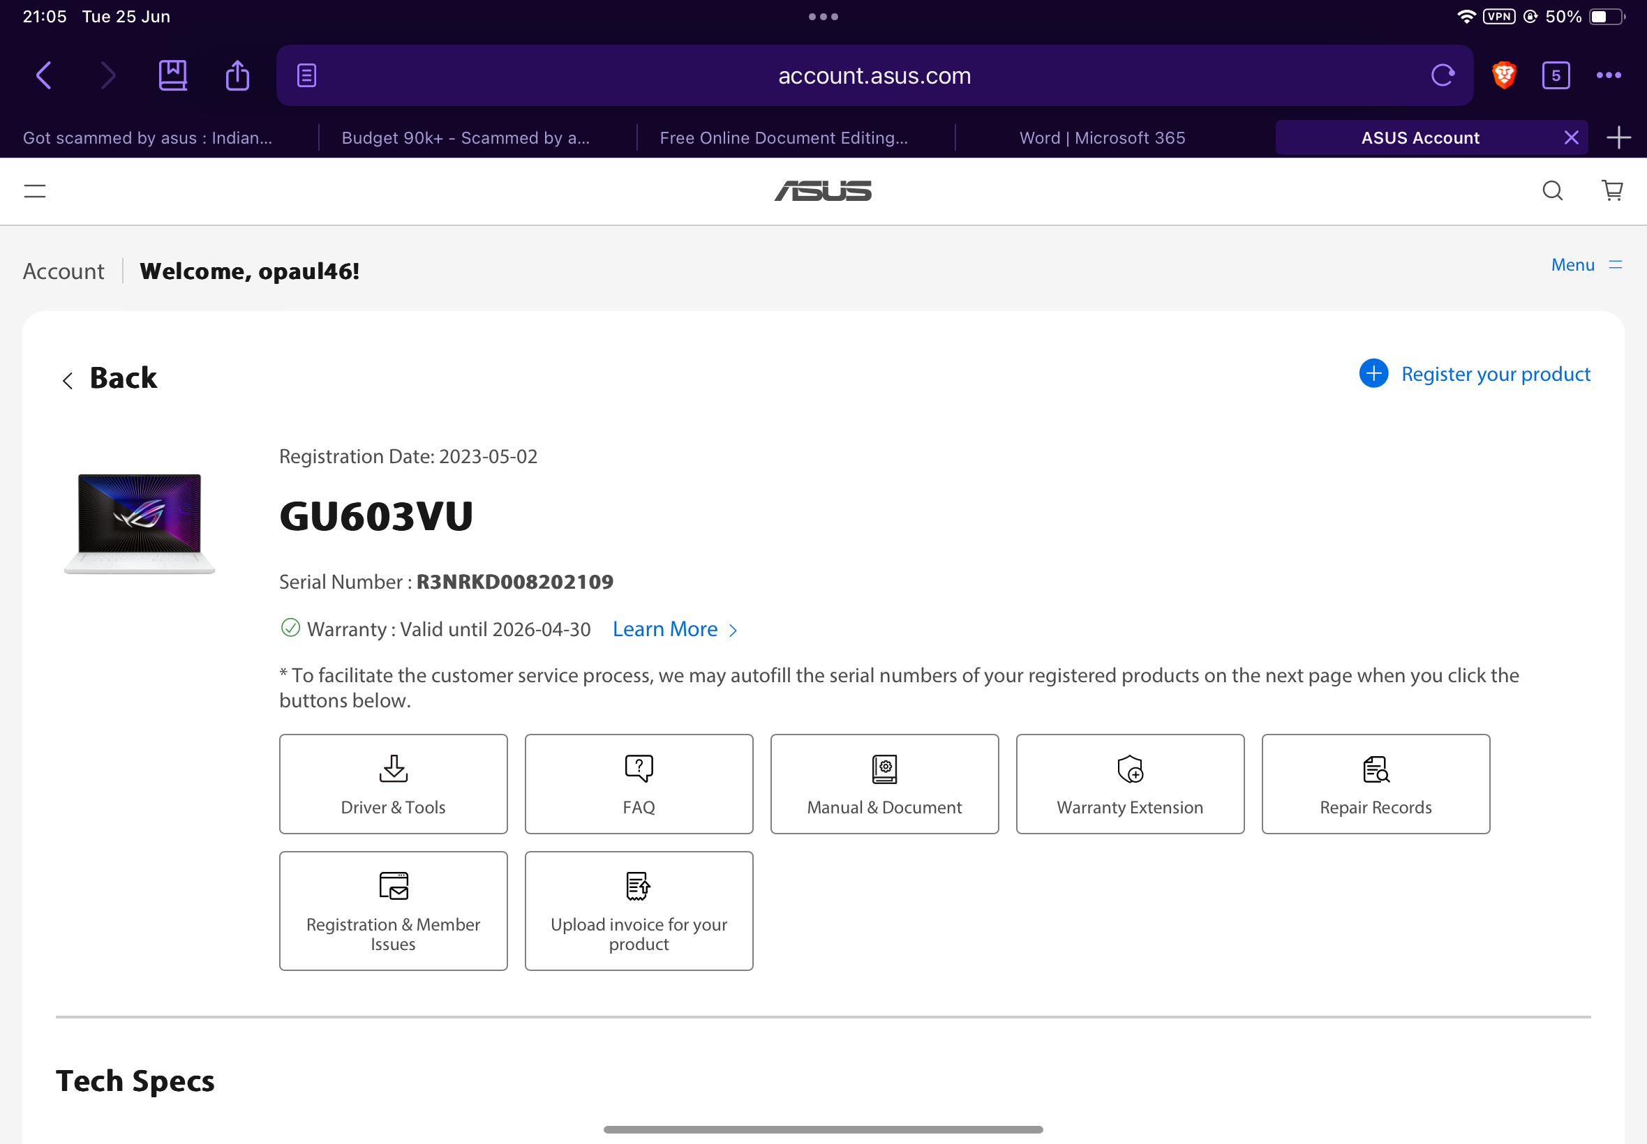
Task: Click the GU603VU laptop thumbnail
Action: point(139,523)
